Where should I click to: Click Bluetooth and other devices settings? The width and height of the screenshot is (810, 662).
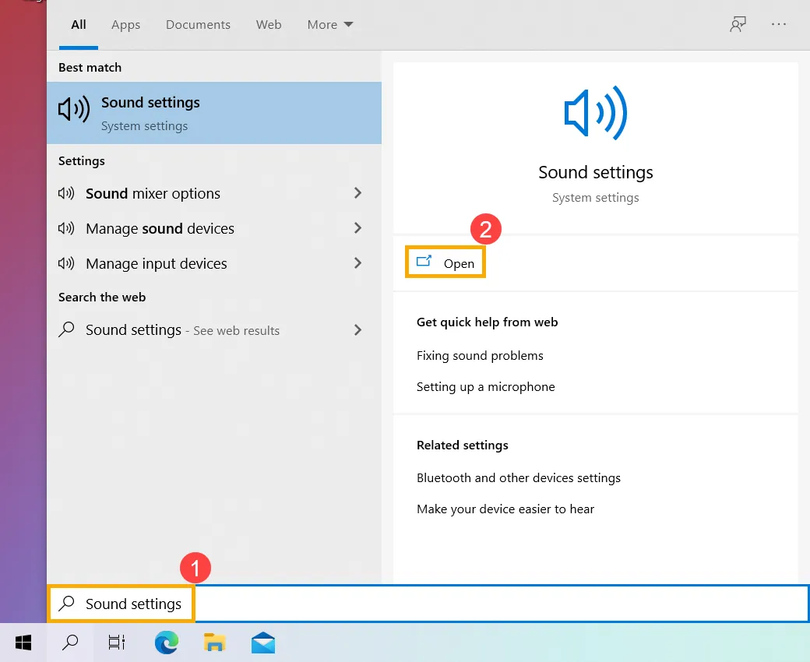pos(519,477)
